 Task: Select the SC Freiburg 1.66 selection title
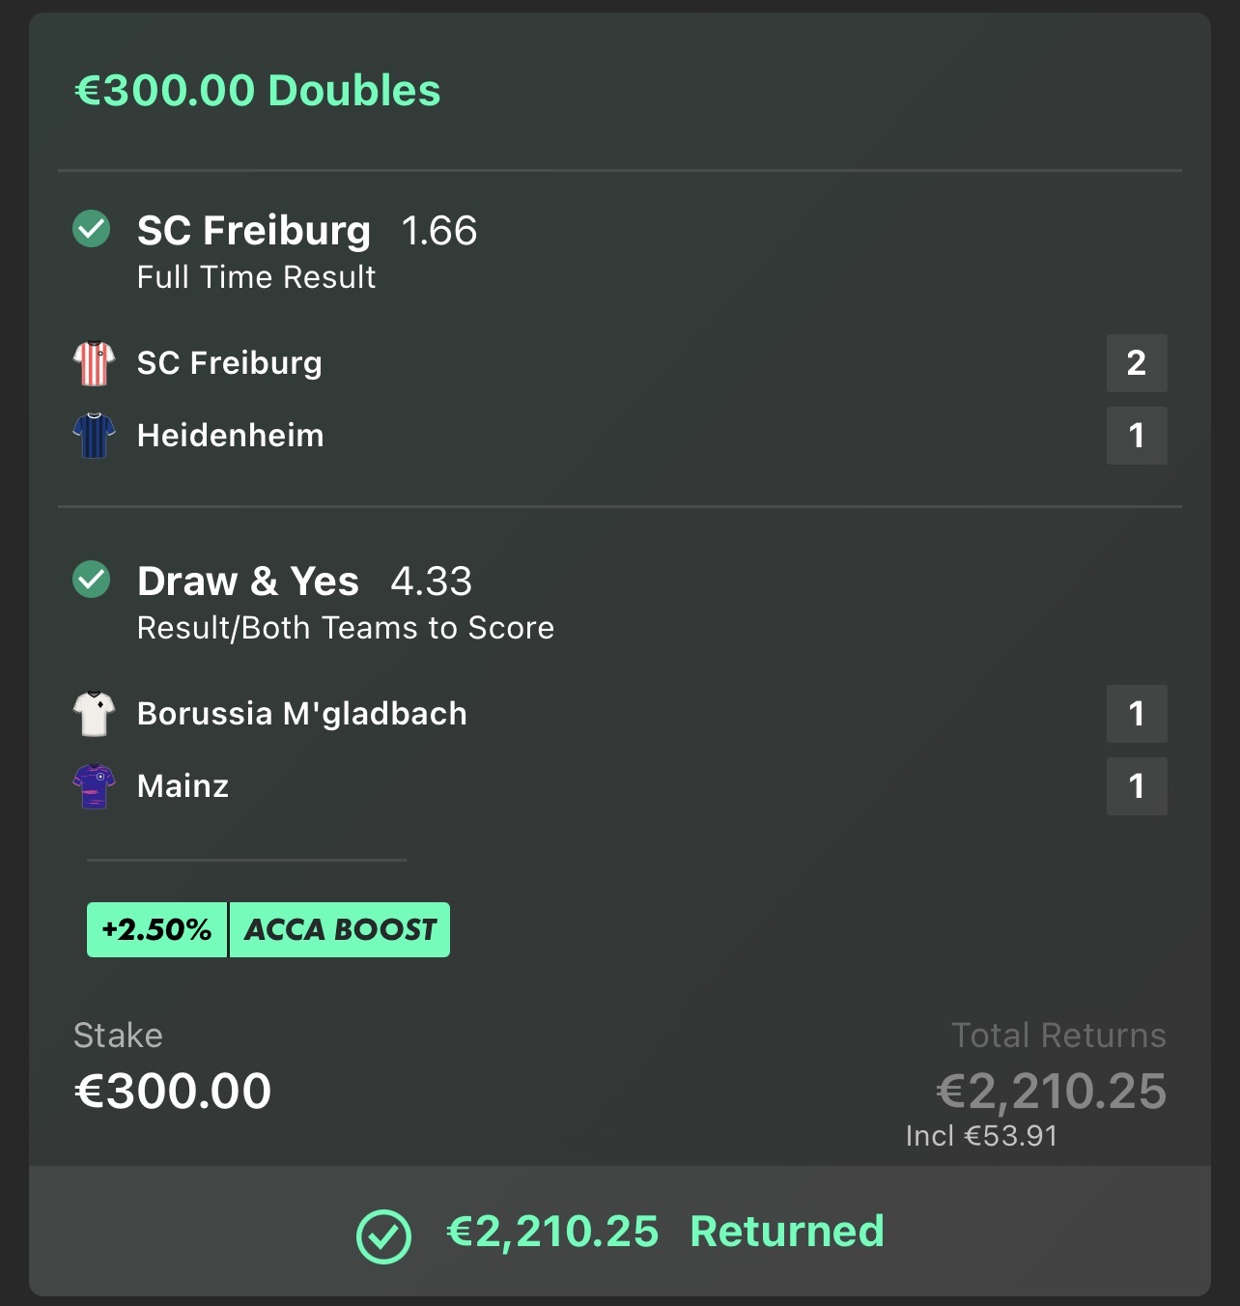point(306,231)
